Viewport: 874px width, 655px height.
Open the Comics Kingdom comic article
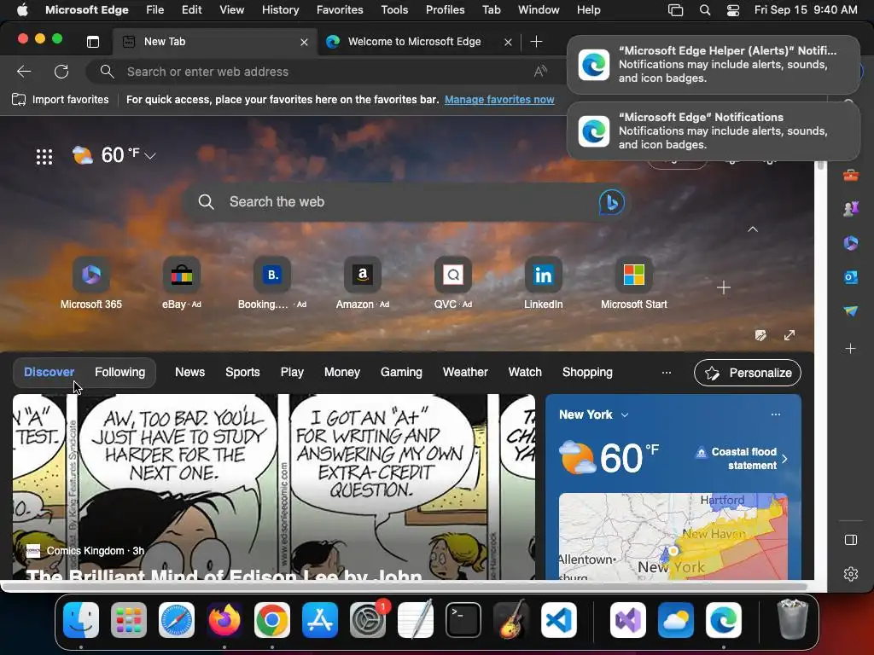click(274, 487)
